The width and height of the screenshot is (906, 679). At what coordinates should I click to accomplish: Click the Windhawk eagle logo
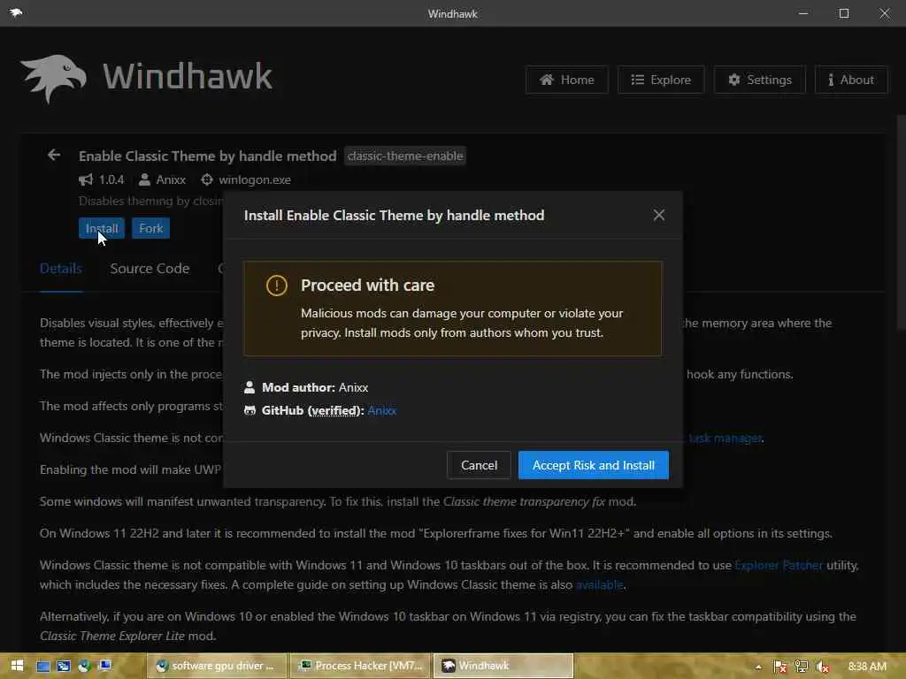[x=53, y=78]
